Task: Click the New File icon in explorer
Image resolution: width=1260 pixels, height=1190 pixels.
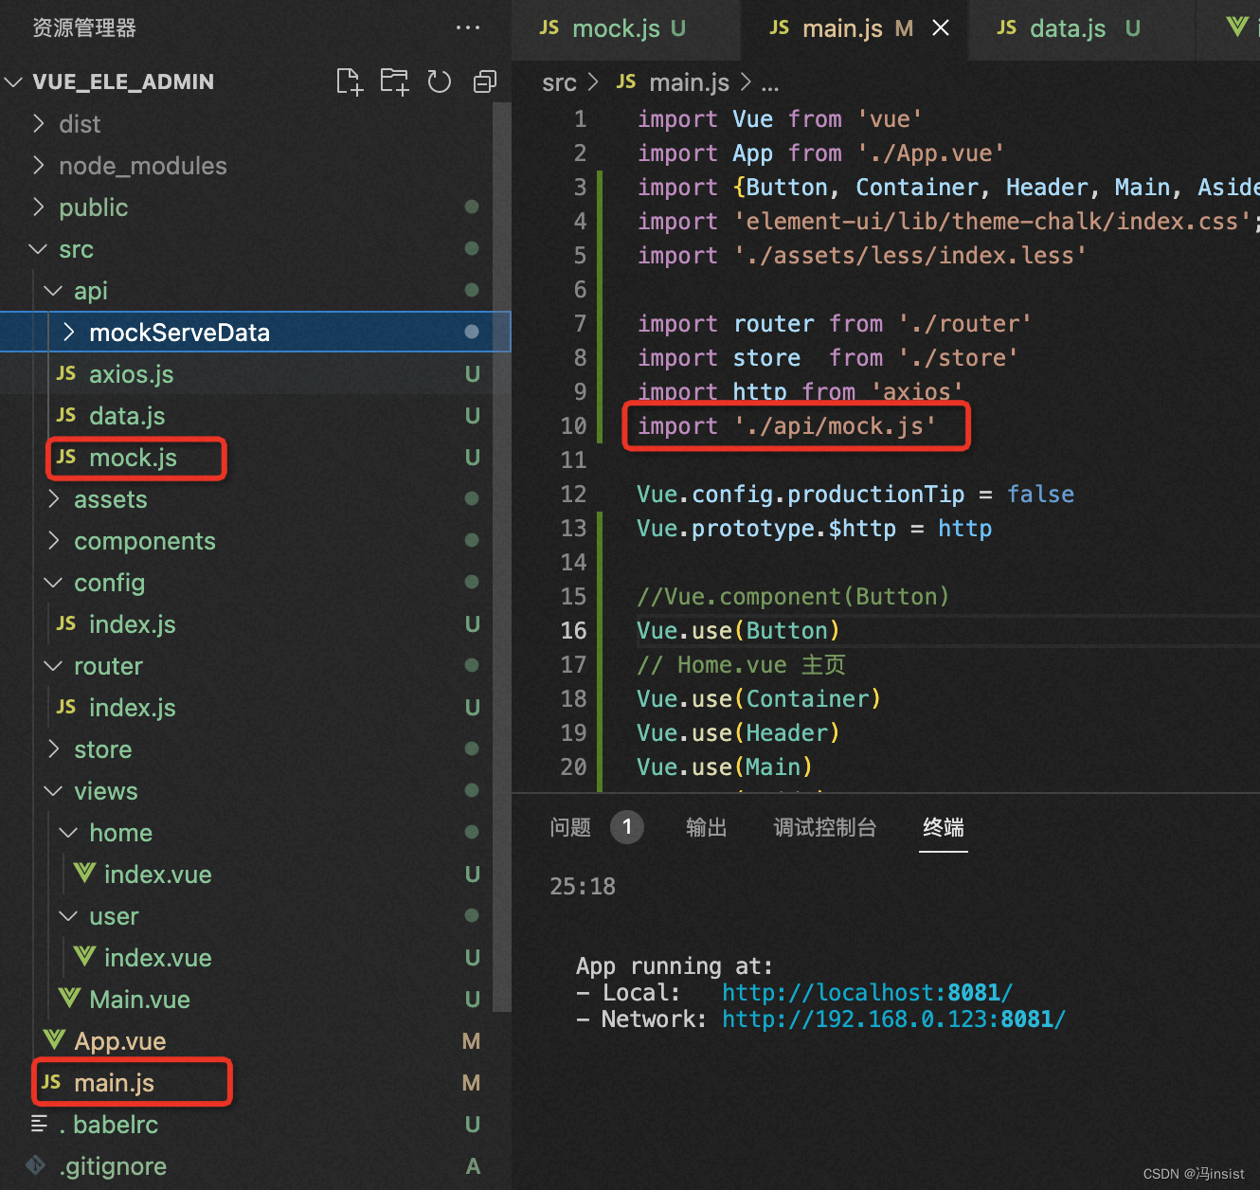Action: [x=350, y=82]
